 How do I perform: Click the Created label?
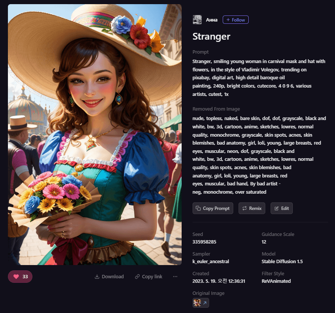(x=200, y=274)
